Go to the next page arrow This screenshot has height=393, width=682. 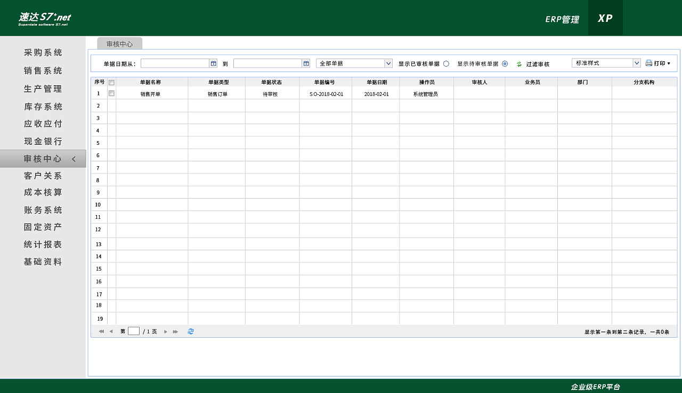coord(166,332)
